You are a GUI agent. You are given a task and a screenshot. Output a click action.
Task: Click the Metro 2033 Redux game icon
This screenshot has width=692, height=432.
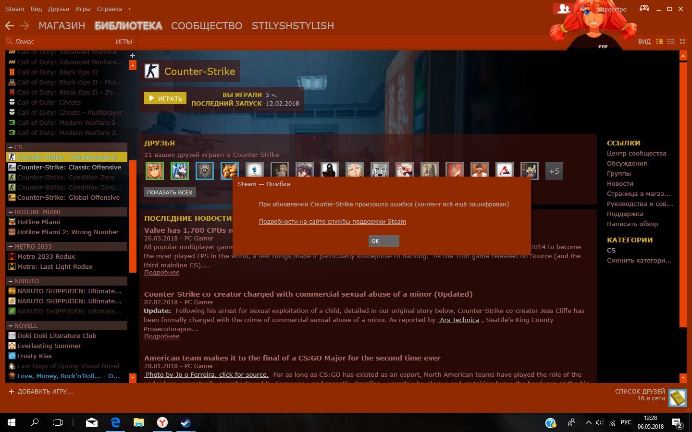click(x=12, y=256)
